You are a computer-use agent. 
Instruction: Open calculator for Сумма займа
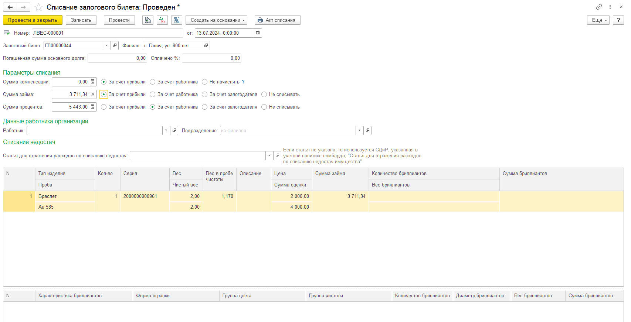pyautogui.click(x=93, y=94)
